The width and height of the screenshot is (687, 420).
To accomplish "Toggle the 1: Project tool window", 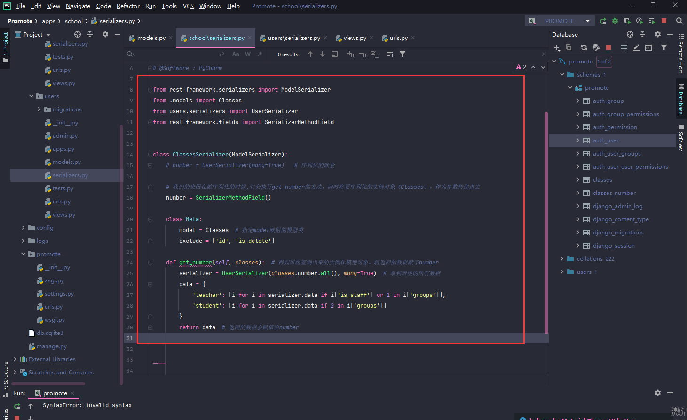I will coord(6,47).
